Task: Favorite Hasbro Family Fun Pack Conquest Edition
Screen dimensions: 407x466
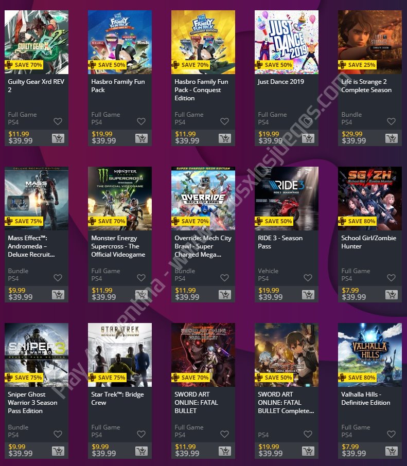Action: tap(224, 121)
